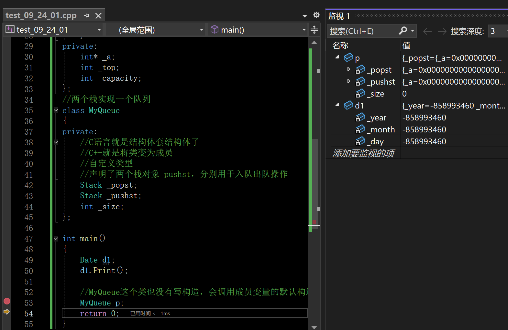Collapse the d1 variable in Watch

(337, 105)
